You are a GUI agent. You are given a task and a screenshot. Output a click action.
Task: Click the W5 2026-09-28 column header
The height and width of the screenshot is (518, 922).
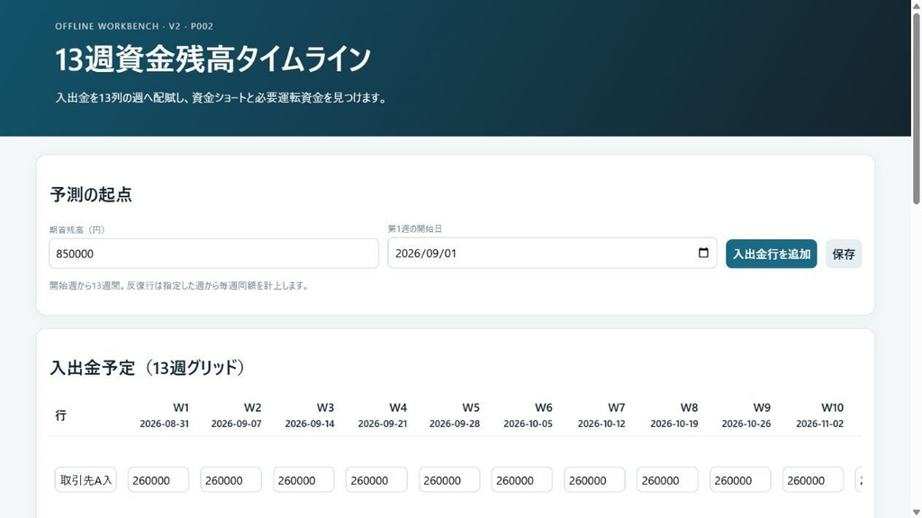(x=455, y=415)
